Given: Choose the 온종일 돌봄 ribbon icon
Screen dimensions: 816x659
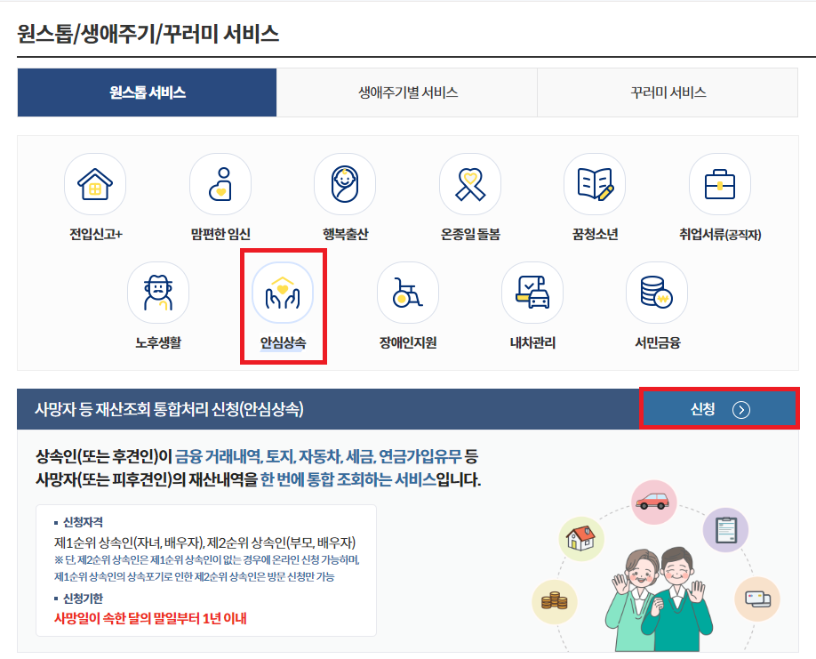Looking at the screenshot, I should (470, 184).
